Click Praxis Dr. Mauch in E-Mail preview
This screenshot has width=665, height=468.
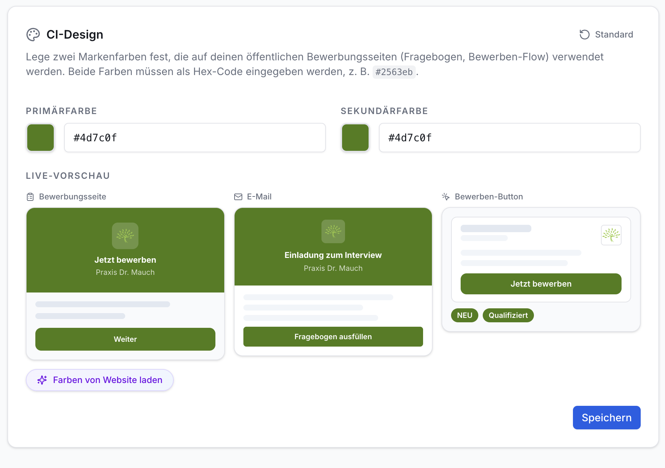click(333, 268)
